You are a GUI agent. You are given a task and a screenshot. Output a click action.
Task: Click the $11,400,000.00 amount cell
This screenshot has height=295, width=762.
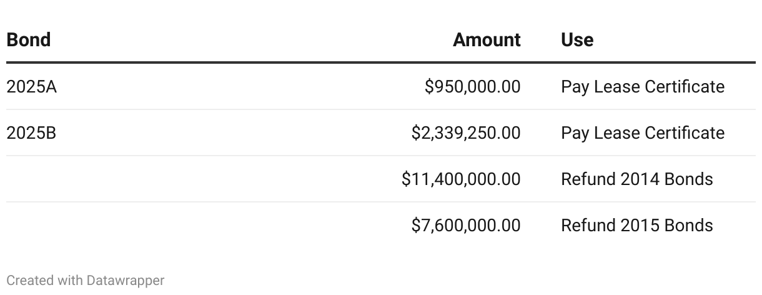(x=461, y=179)
